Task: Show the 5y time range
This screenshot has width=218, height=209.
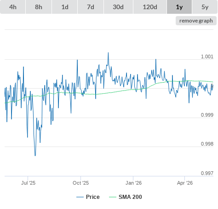Action: 205,7
